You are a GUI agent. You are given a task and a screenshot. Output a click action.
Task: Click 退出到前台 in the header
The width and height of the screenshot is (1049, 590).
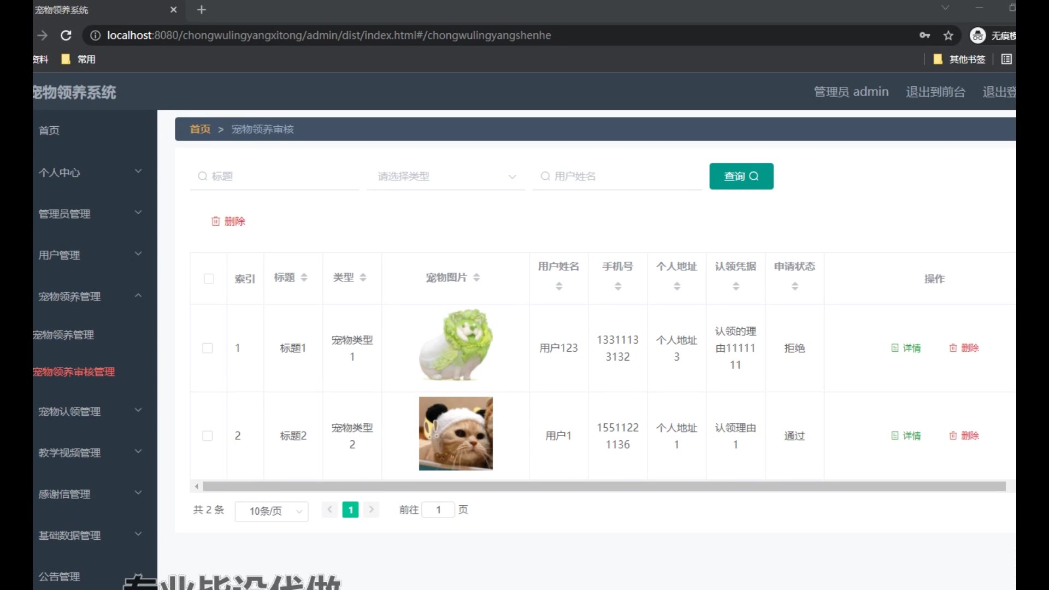click(935, 92)
